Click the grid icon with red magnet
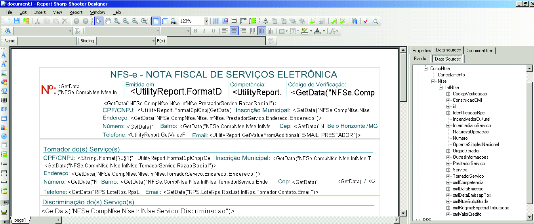 [x=225, y=21]
